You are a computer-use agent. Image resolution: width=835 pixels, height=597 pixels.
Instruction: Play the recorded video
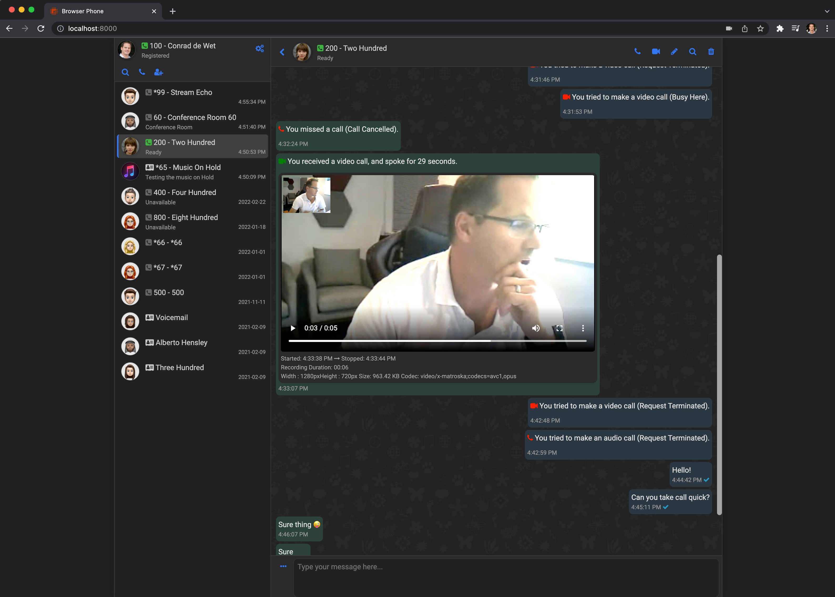click(x=293, y=328)
